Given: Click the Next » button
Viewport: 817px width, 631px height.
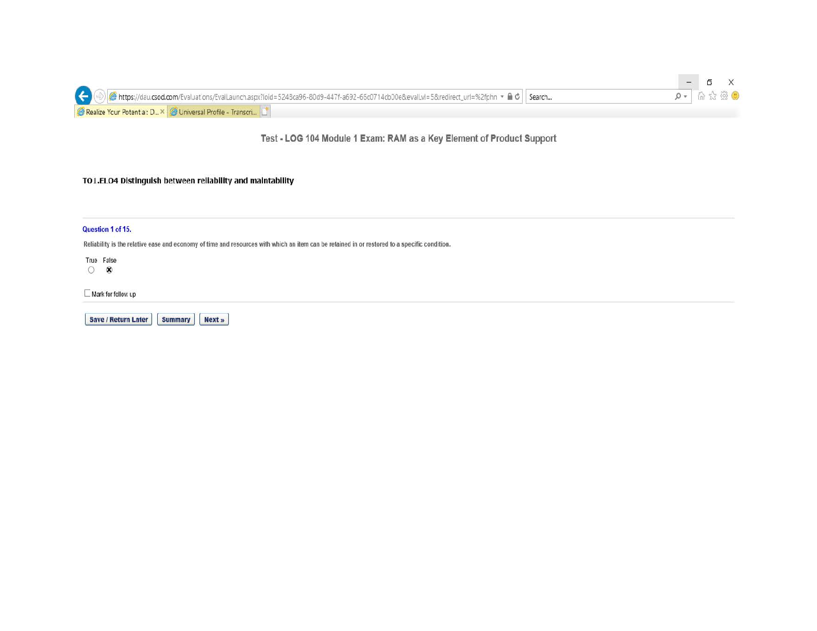Looking at the screenshot, I should [x=214, y=319].
